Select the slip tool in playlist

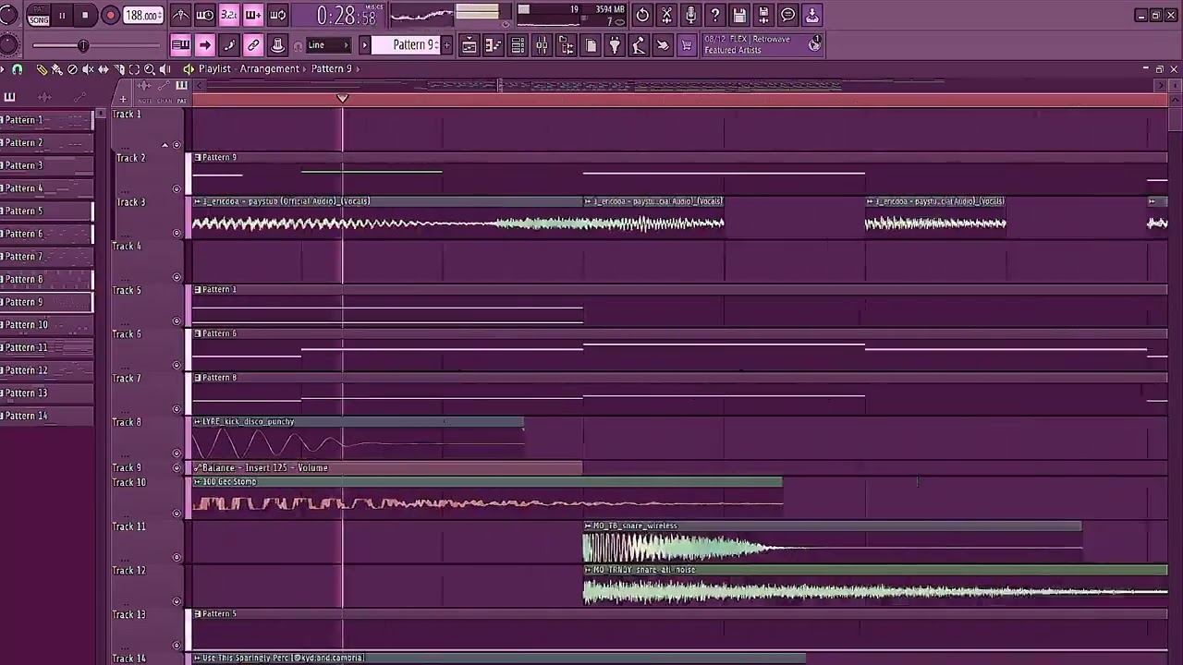click(x=104, y=69)
